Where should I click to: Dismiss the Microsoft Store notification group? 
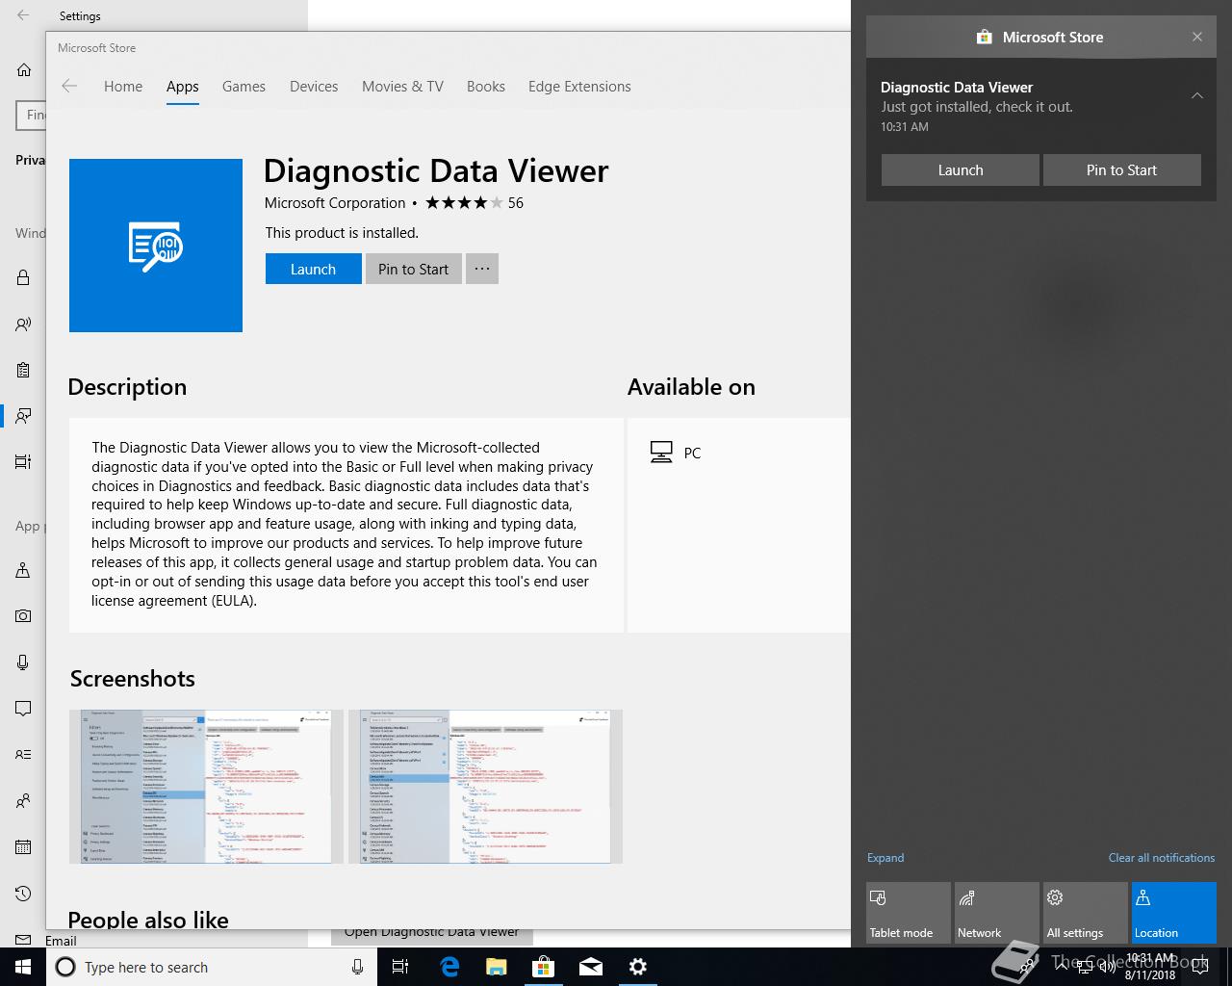[x=1197, y=37]
